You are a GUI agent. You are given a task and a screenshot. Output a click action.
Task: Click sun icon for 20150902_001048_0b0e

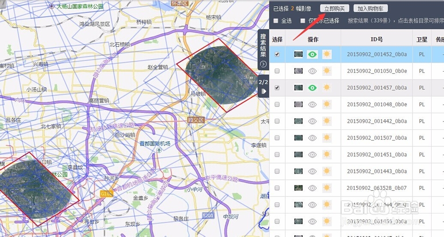pyautogui.click(x=327, y=104)
